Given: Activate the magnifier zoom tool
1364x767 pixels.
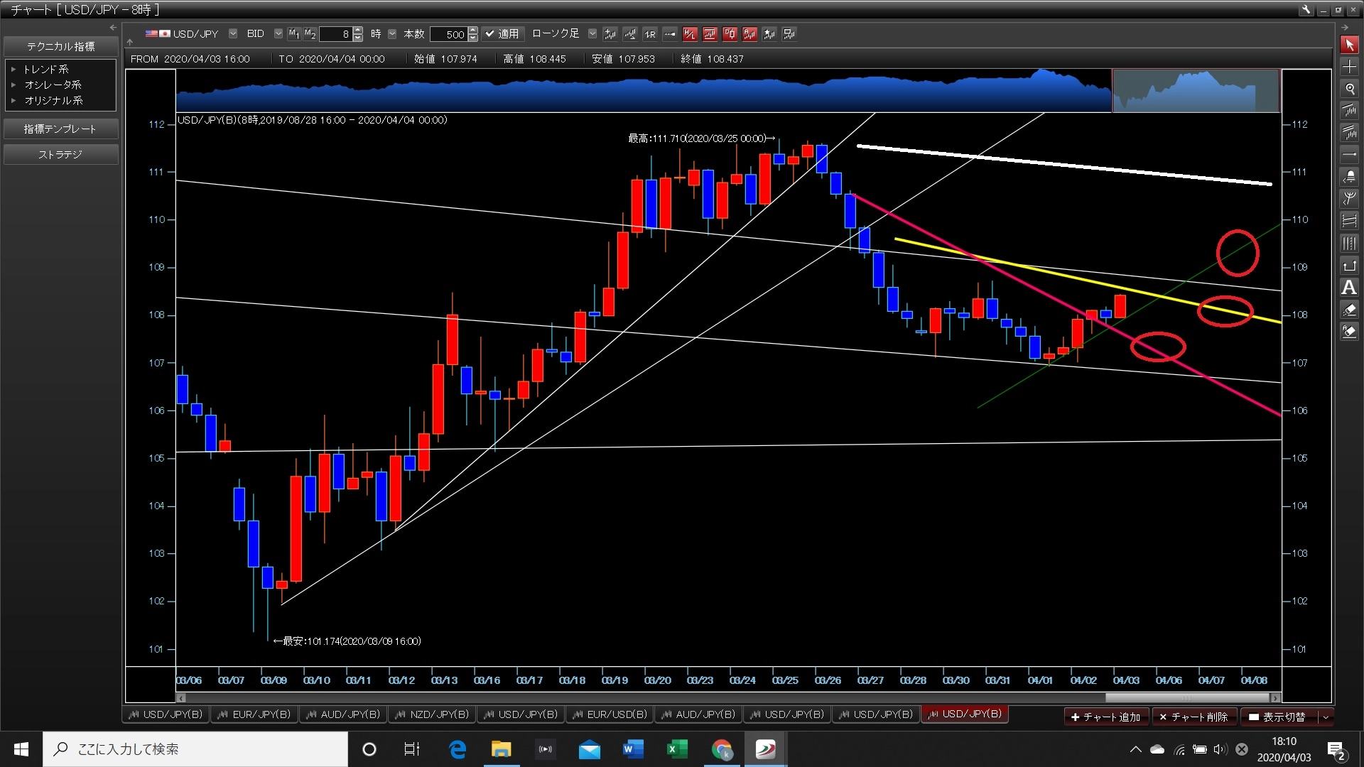Looking at the screenshot, I should pyautogui.click(x=1349, y=89).
